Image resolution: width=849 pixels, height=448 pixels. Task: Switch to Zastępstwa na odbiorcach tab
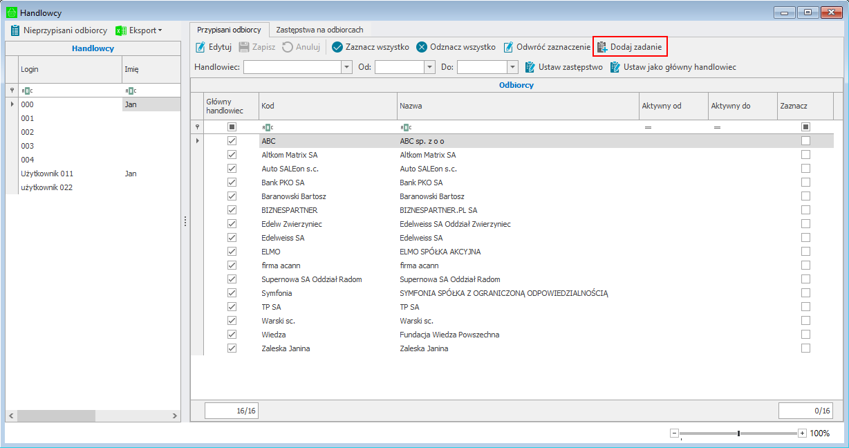coord(319,30)
